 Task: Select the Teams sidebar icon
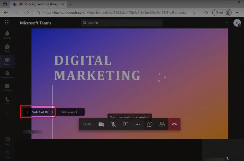coord(7,61)
